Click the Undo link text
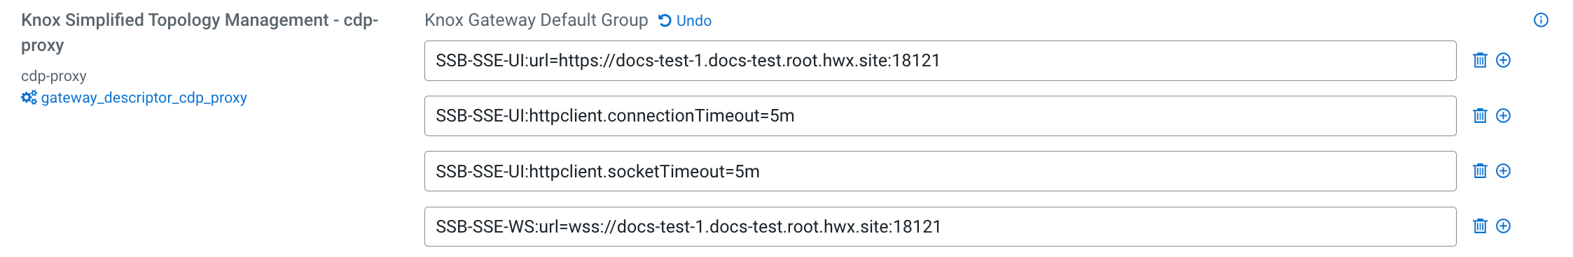1573x257 pixels. [694, 21]
